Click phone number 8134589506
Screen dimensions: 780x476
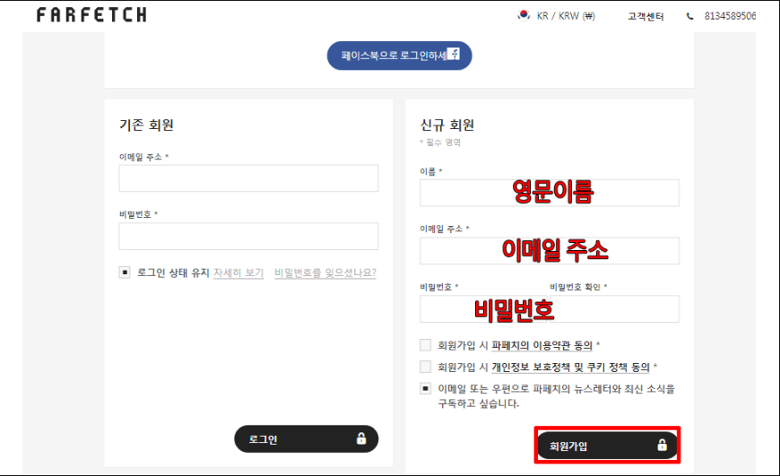[730, 16]
